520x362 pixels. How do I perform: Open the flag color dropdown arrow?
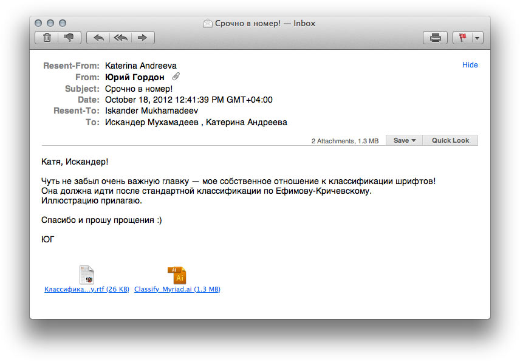(477, 38)
